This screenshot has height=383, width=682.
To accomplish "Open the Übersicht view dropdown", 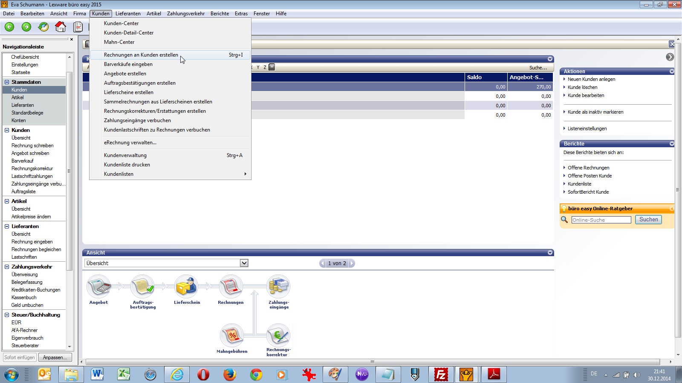I will coord(244,263).
